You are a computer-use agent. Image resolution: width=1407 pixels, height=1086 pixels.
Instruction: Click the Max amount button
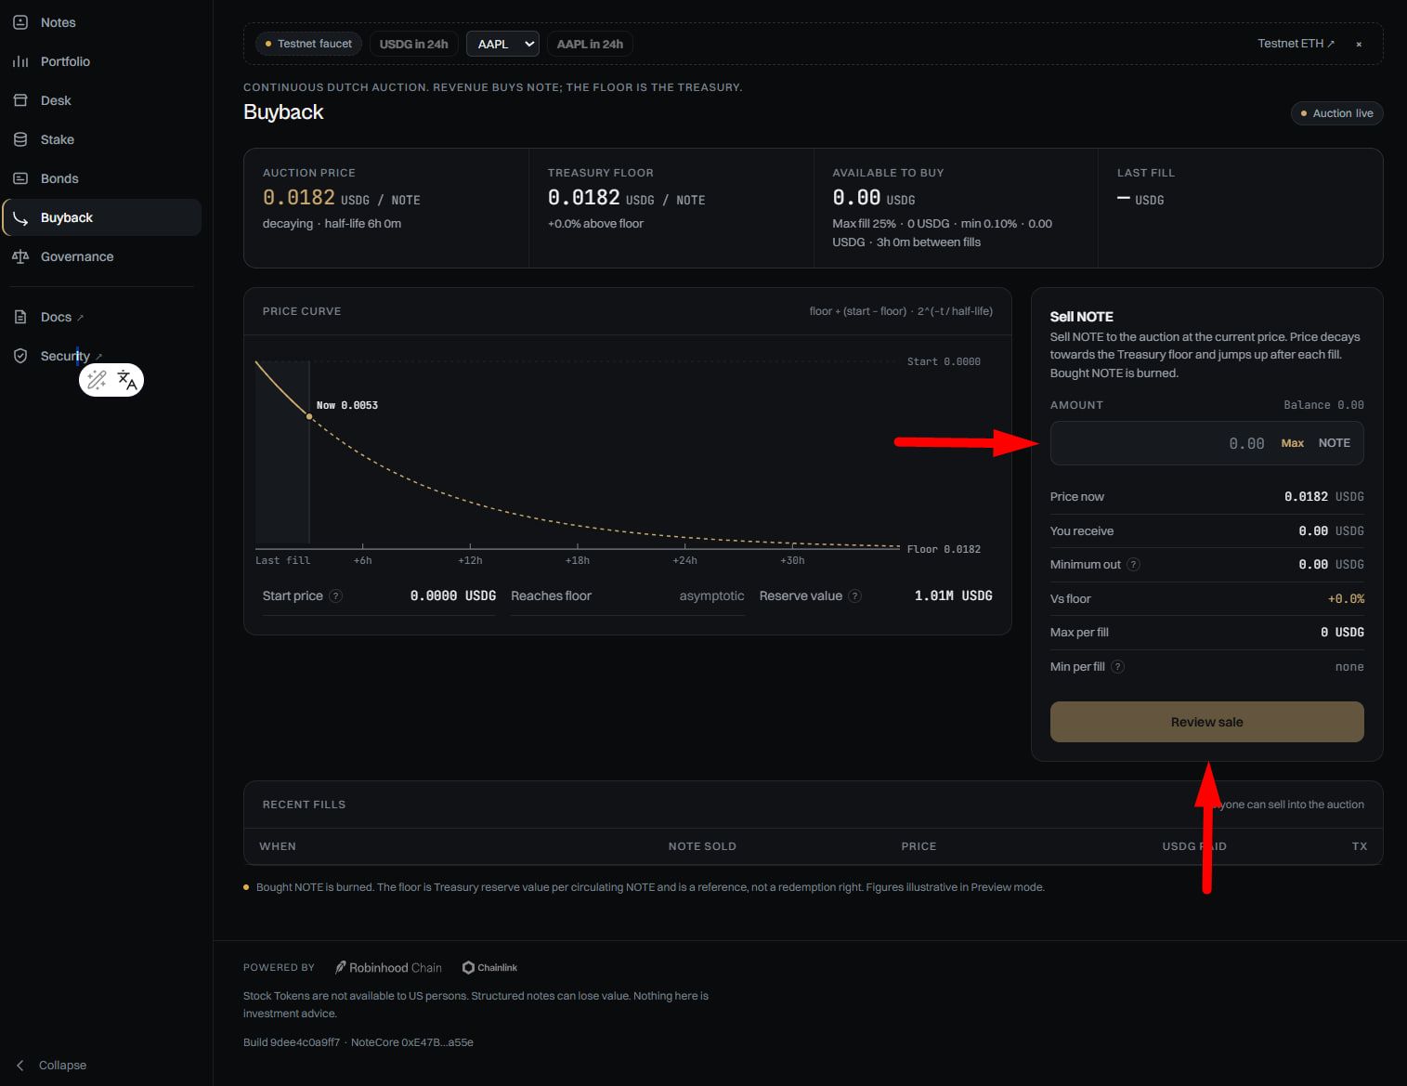[x=1293, y=443]
